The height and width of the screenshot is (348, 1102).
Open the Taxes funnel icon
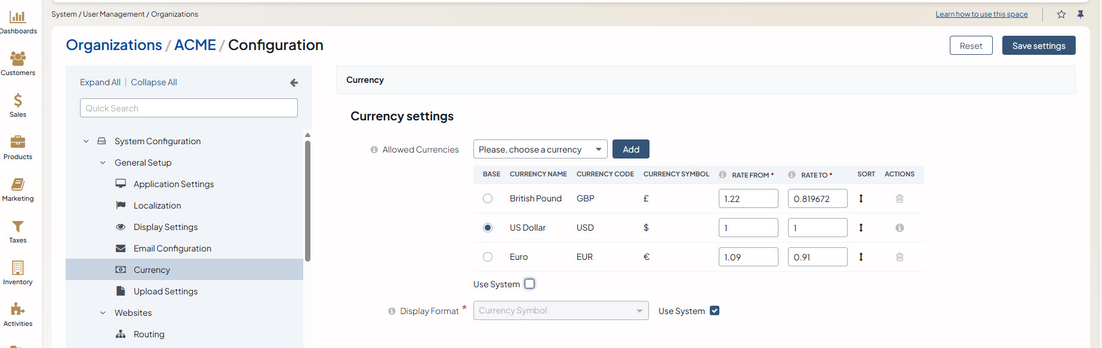point(18,226)
